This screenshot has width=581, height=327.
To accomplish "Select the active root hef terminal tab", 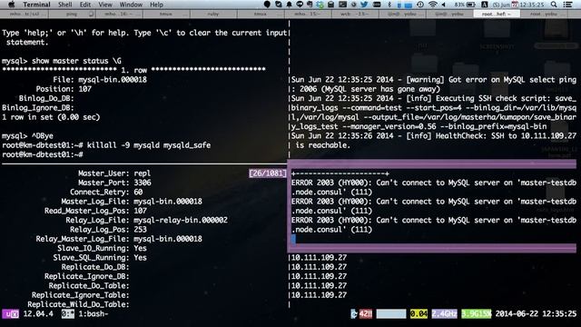I will point(497,14).
